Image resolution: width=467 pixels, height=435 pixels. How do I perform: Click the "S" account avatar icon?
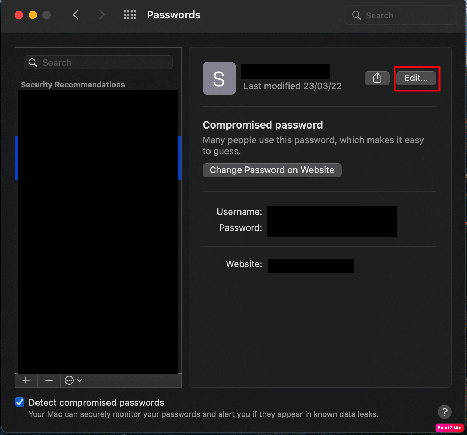pos(219,78)
